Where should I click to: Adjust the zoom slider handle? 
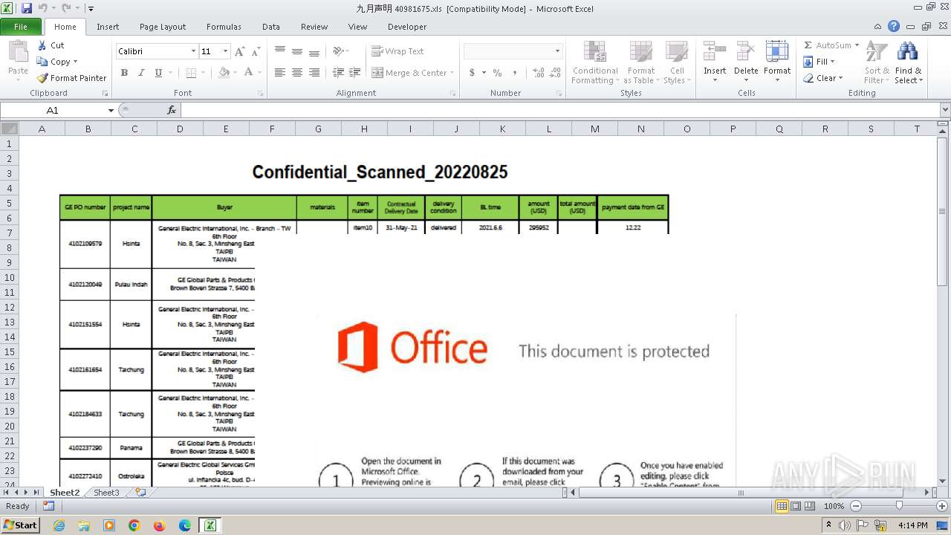(x=899, y=506)
